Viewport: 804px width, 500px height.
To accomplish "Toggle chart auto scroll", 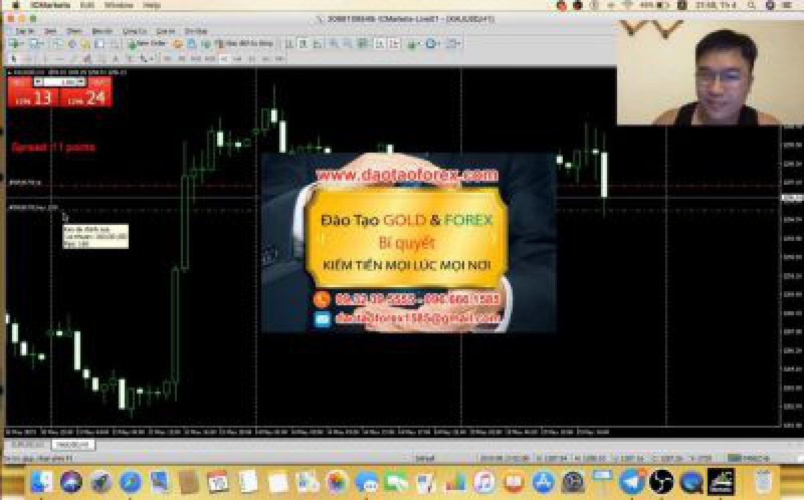I will point(379,44).
